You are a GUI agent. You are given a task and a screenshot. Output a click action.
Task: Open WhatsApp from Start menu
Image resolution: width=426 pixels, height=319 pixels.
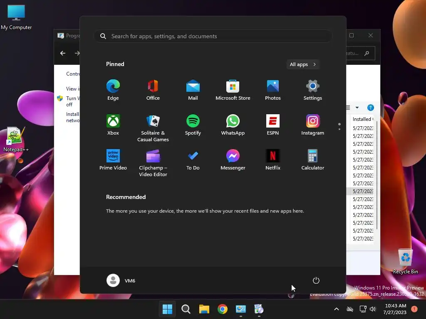233,125
